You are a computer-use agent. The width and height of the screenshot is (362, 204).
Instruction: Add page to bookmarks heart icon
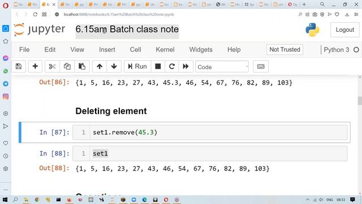pos(337,14)
